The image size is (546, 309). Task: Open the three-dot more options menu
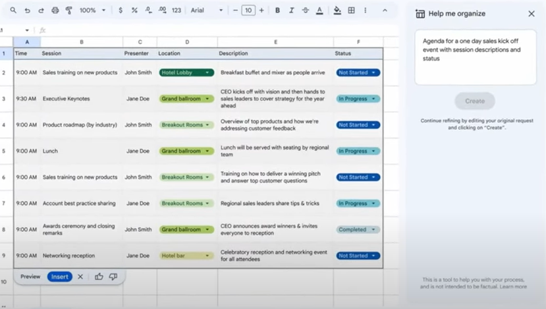[366, 11]
